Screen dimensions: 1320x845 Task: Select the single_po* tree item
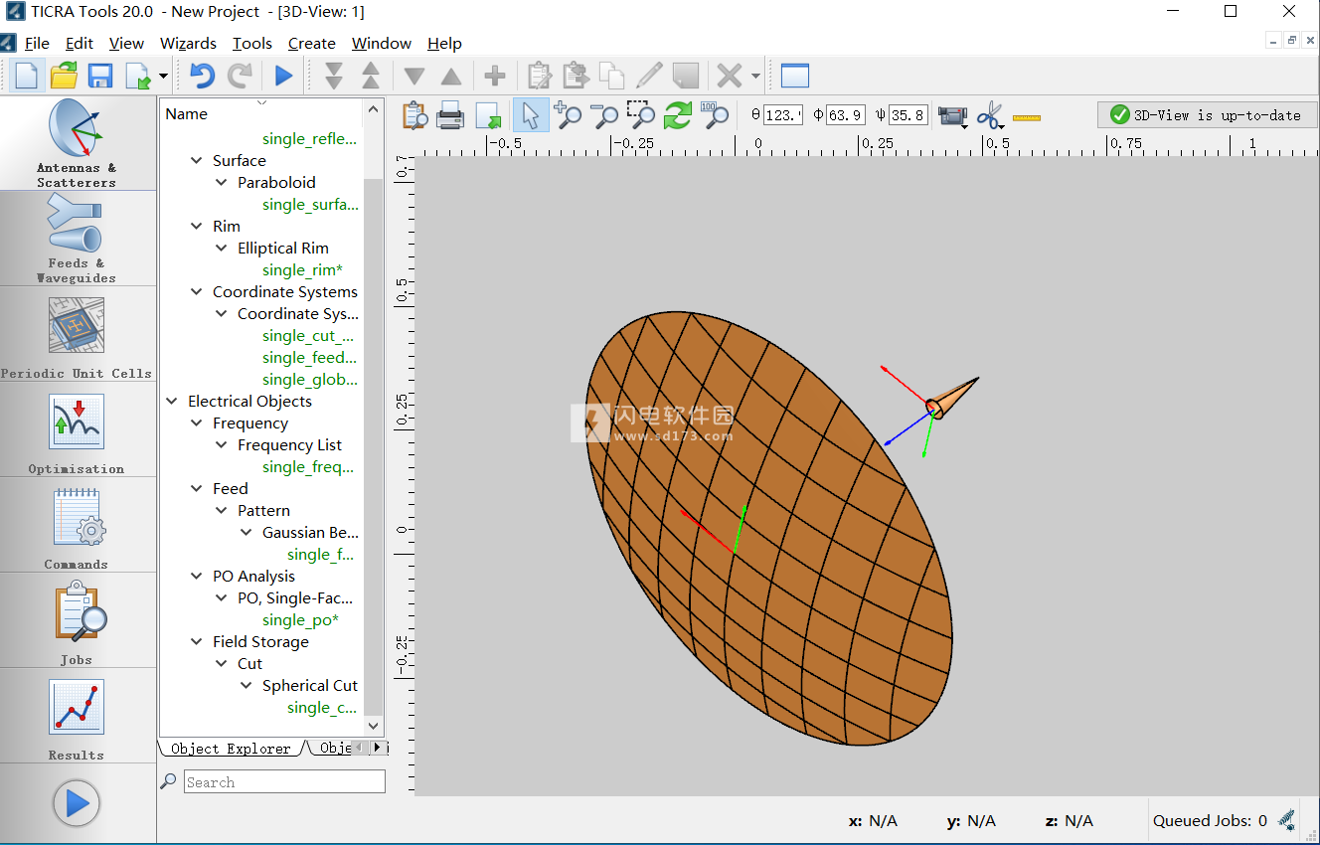[300, 619]
